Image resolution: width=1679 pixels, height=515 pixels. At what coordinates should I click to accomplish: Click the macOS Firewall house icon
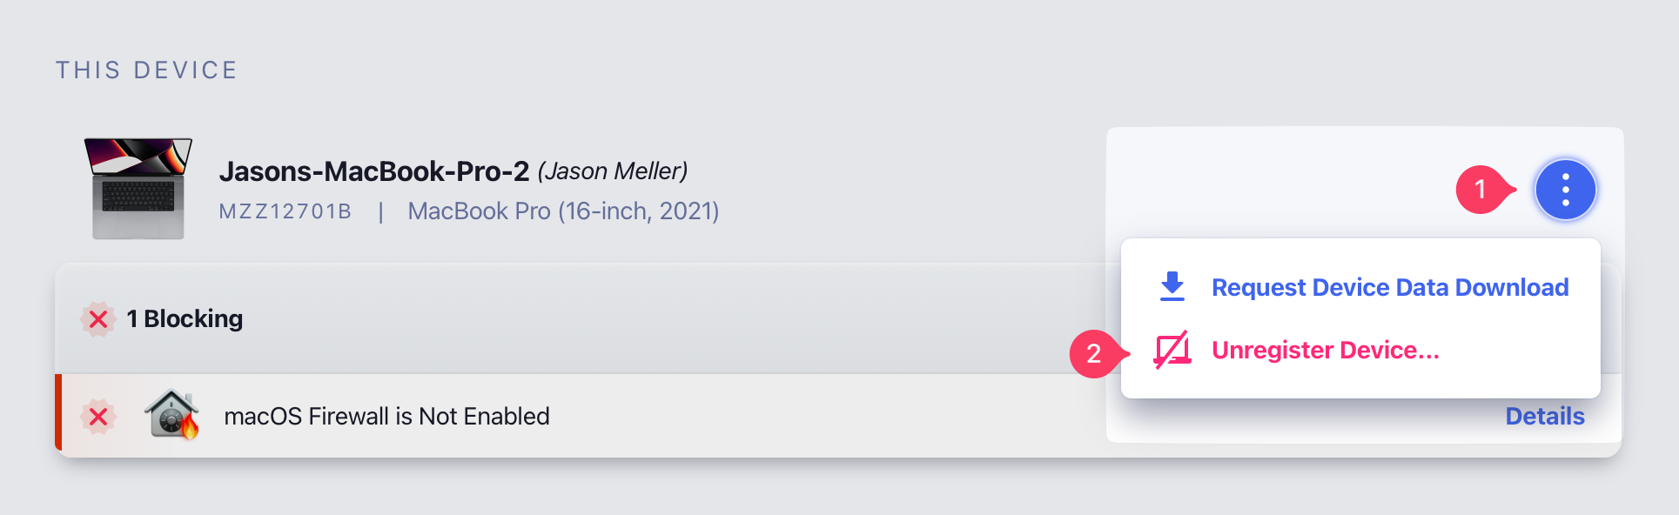pos(171,415)
